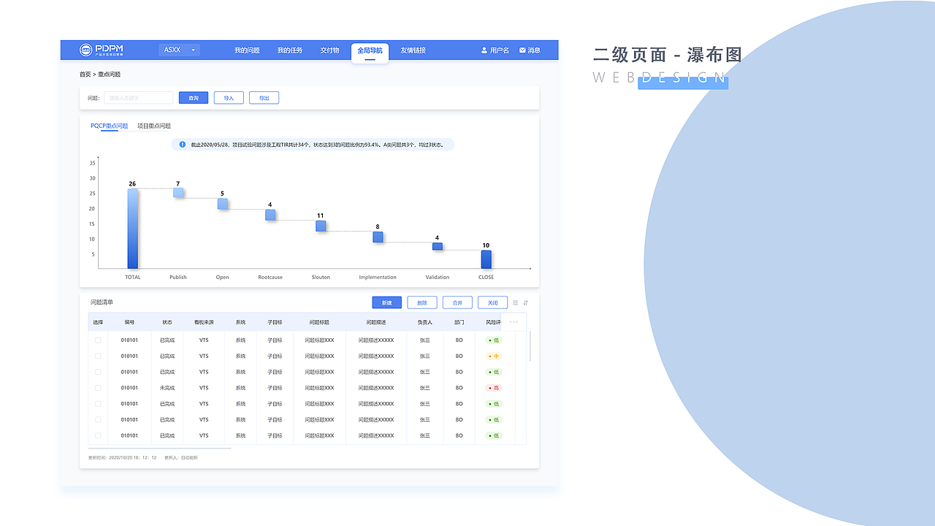
Task: Go to 首页 via the breadcrumb
Action: [85, 75]
